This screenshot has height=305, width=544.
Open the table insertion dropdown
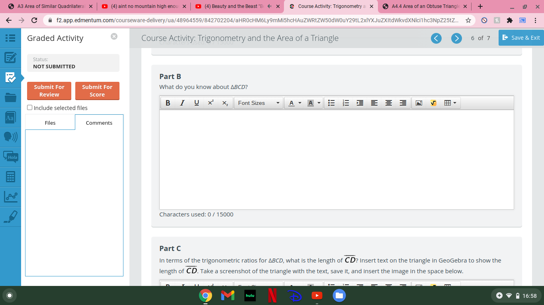(454, 103)
